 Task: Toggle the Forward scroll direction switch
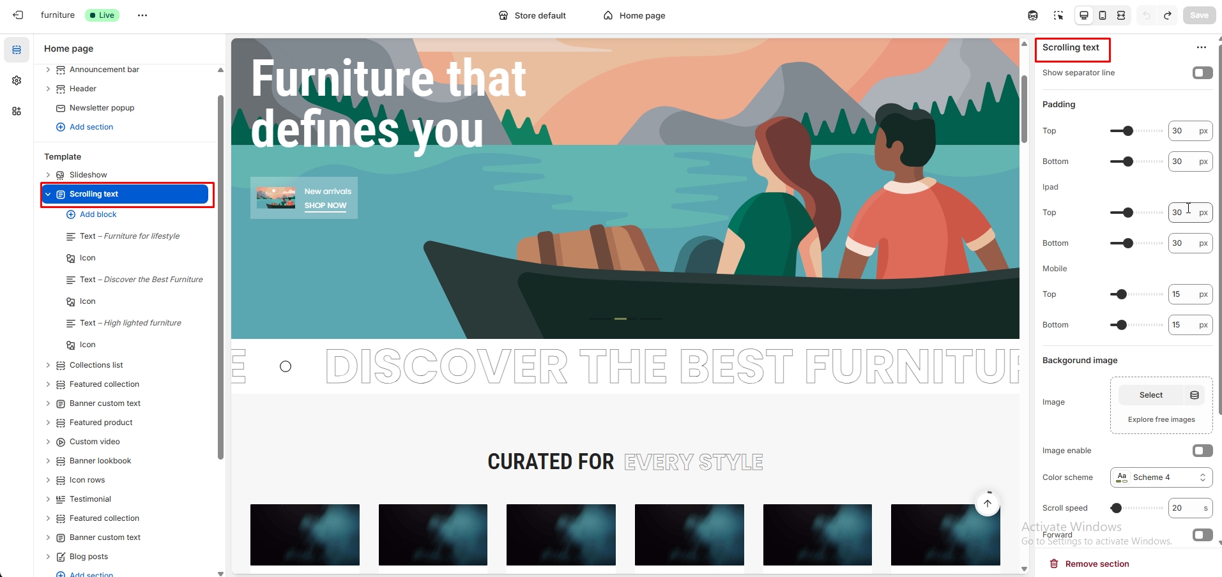pyautogui.click(x=1202, y=535)
